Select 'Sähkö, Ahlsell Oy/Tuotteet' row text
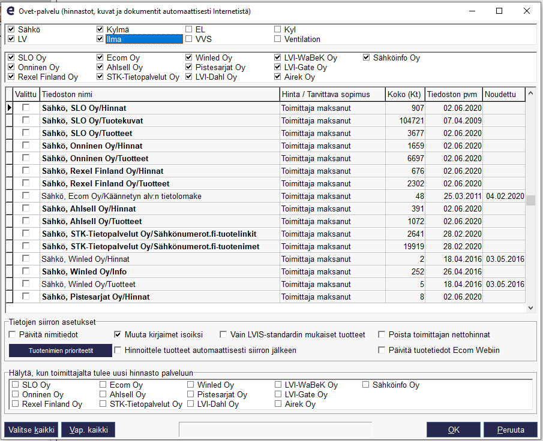The image size is (543, 441). [92, 221]
